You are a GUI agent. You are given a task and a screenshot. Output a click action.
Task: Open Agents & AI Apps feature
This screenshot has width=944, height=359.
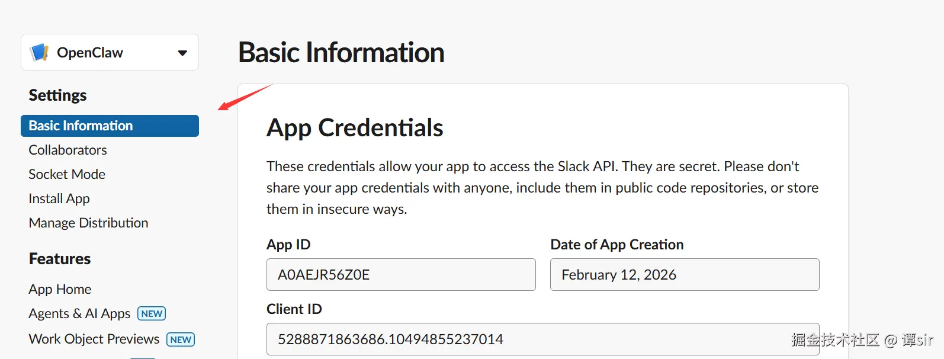(x=79, y=313)
